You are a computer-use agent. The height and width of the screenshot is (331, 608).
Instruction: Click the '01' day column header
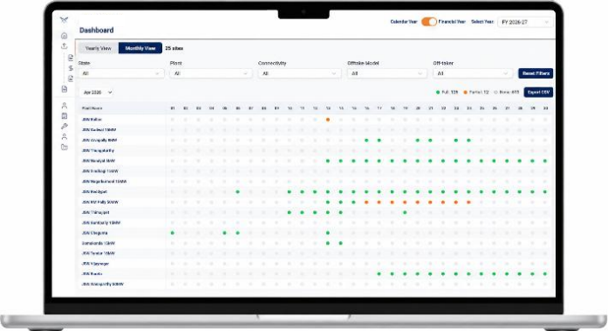tap(173, 108)
